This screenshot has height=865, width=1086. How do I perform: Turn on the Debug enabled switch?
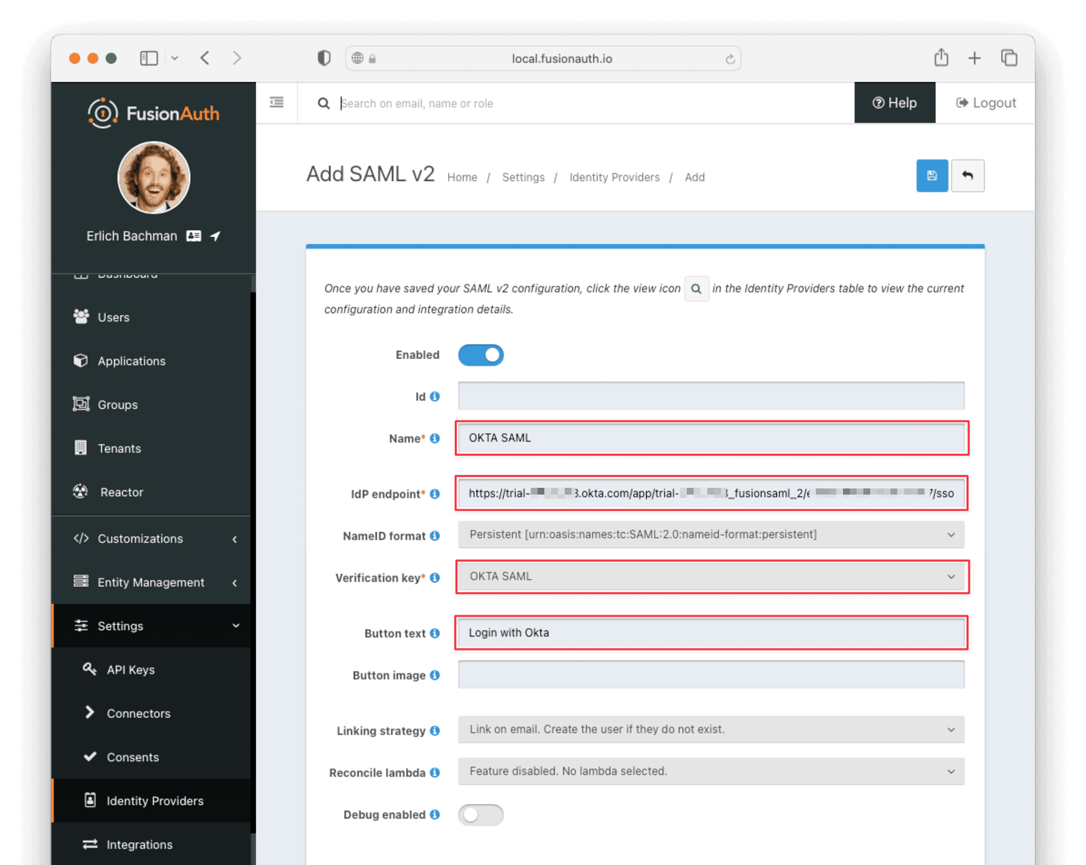[x=481, y=815]
